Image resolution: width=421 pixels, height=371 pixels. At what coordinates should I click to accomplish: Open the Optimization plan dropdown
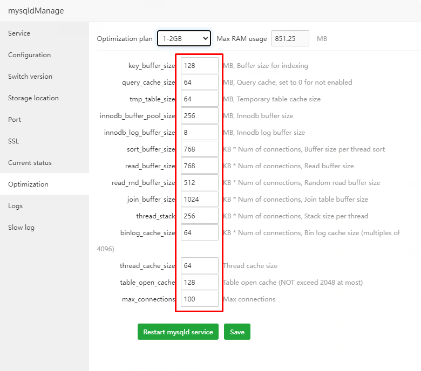click(x=184, y=38)
